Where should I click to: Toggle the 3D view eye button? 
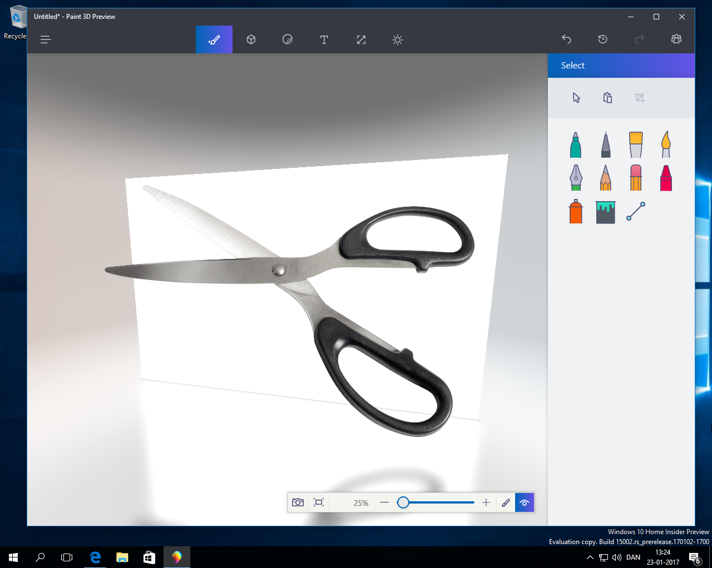pos(524,502)
